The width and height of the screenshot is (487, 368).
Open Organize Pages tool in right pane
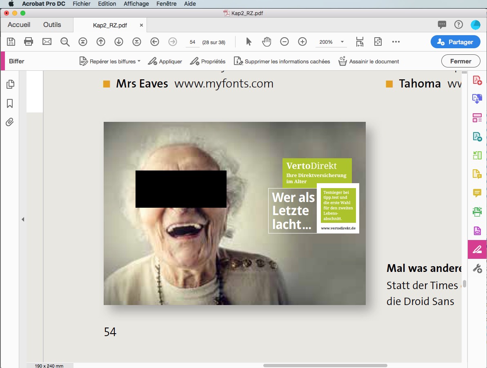click(x=477, y=155)
